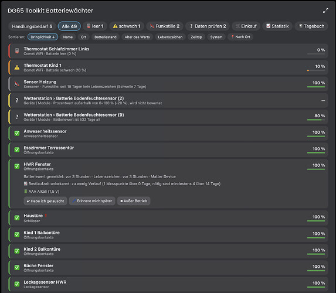Click Erinnere mich später button

click(x=92, y=201)
